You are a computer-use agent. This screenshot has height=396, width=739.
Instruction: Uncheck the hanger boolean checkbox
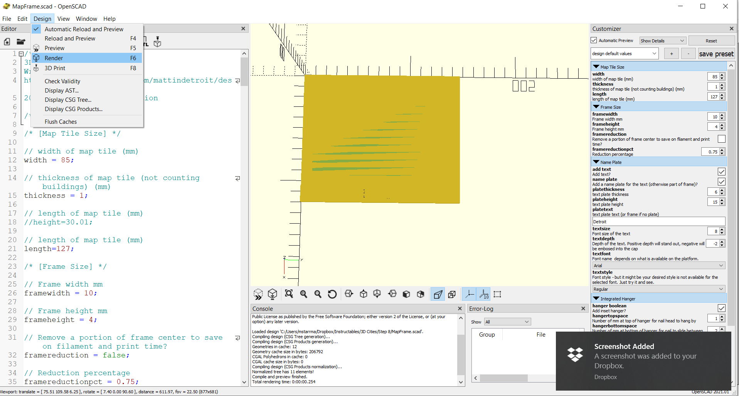point(721,308)
